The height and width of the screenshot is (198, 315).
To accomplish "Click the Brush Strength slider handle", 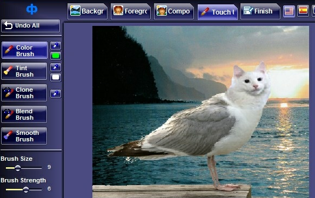I will click(x=26, y=189).
